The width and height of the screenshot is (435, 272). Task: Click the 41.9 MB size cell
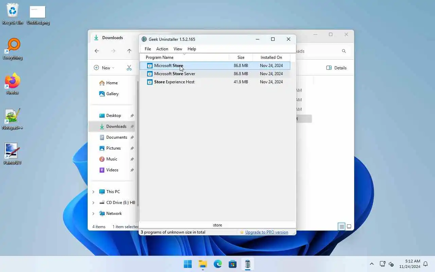tap(241, 82)
